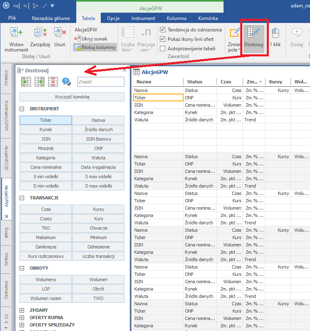310x331 pixels.
Task: Expand the OFERTY SPRZEDAŻY section
Action: pyautogui.click(x=22, y=325)
